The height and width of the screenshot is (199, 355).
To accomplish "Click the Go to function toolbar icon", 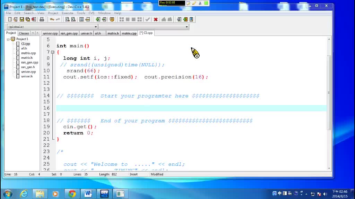I will (81, 19).
